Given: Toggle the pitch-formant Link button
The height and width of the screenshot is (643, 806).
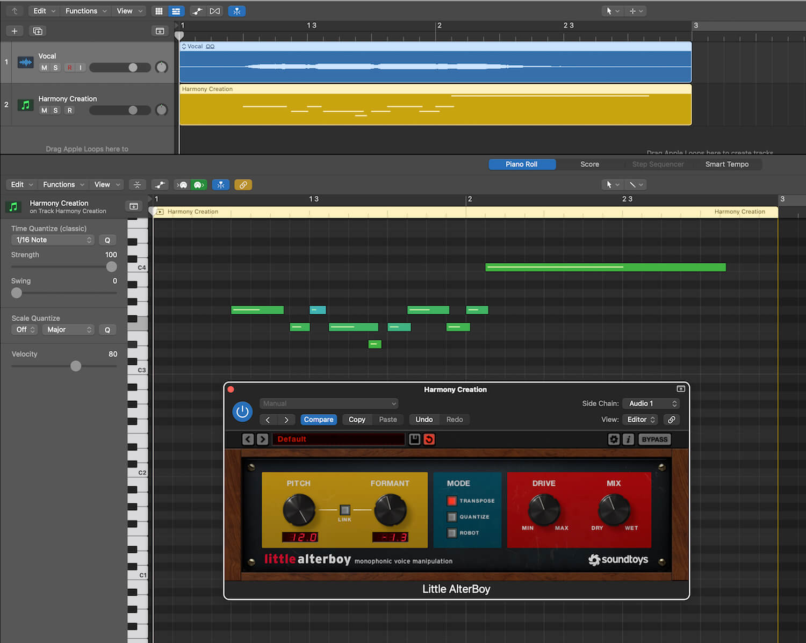Looking at the screenshot, I should [345, 510].
